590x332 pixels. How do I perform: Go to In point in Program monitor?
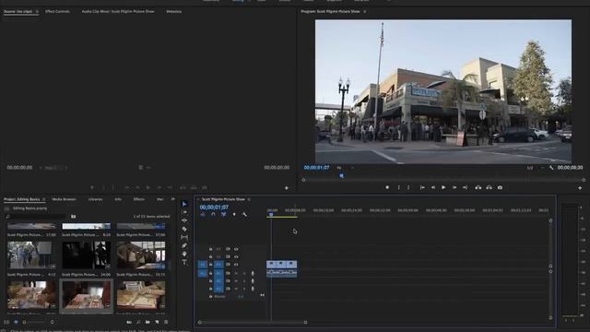pos(422,187)
